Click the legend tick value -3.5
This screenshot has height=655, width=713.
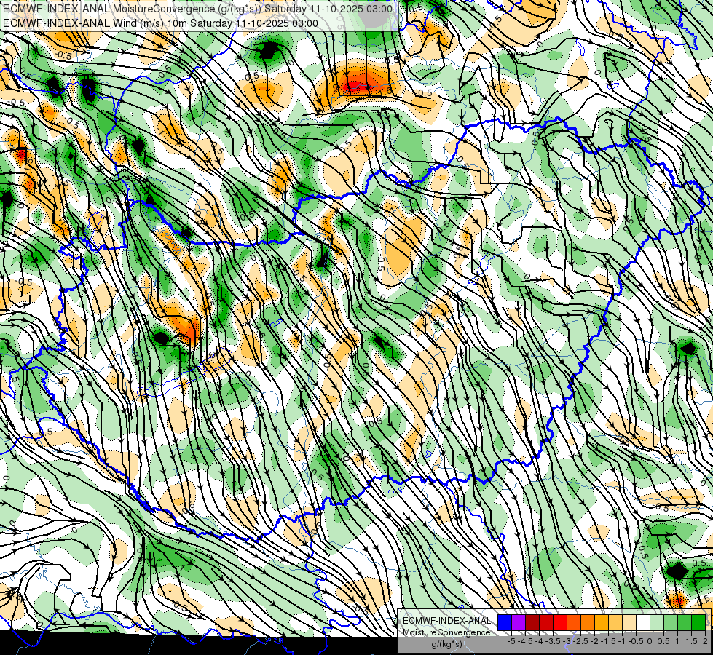[553, 641]
